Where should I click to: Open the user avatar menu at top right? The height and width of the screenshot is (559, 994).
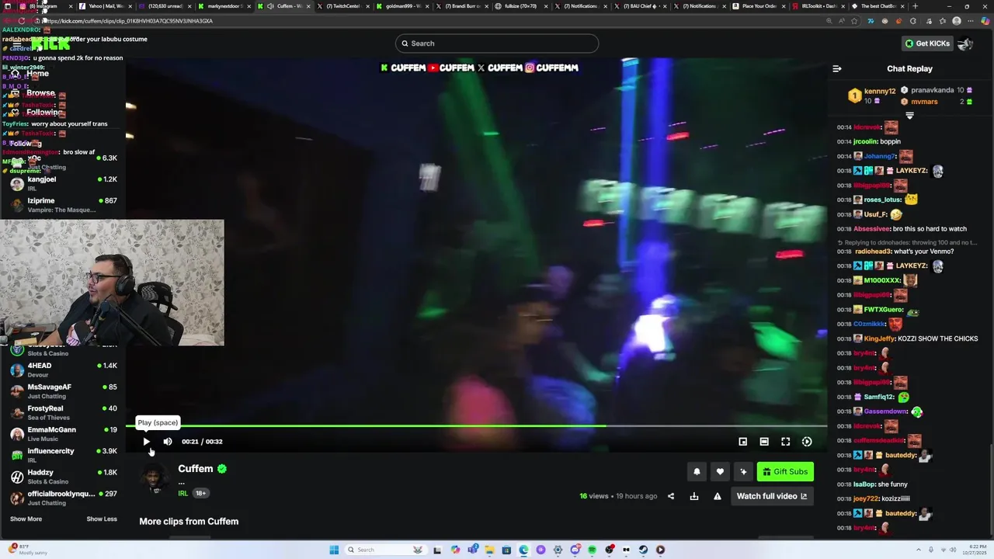pyautogui.click(x=966, y=43)
